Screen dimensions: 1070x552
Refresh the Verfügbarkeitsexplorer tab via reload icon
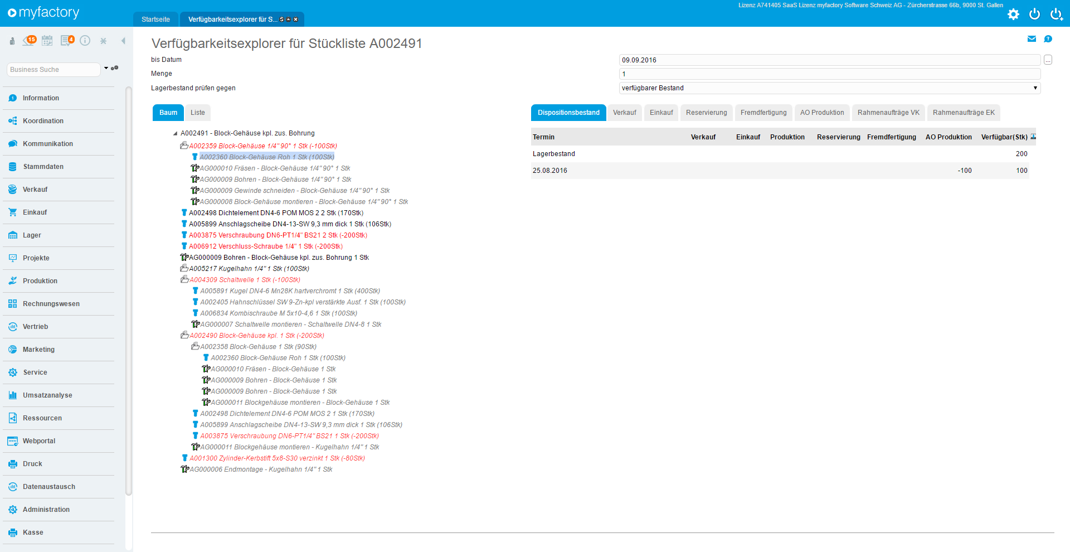tap(282, 20)
